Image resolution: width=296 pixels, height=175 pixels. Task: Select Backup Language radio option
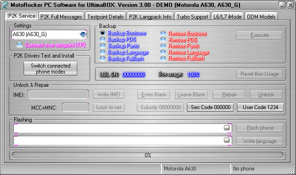click(x=102, y=52)
